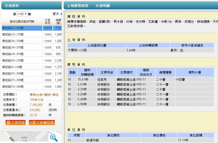This screenshot has width=218, height=143.
Task: Click 房地(土地+建物)+車位 value text
Action: click(44, 95)
